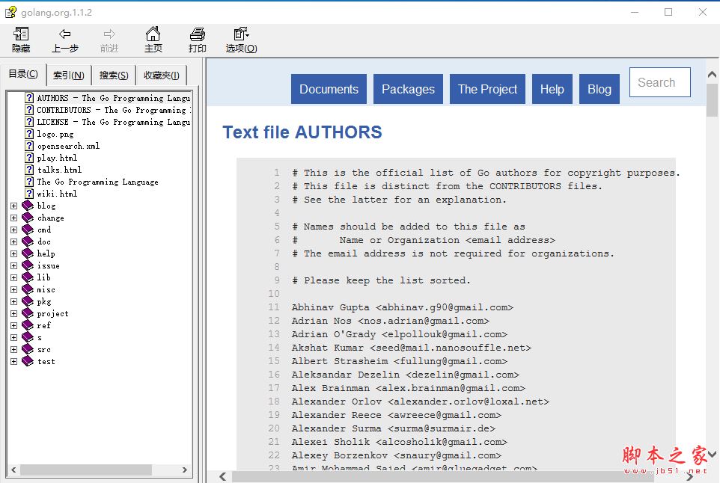This screenshot has width=720, height=483.
Task: Select the s folder label
Action: pyautogui.click(x=40, y=338)
